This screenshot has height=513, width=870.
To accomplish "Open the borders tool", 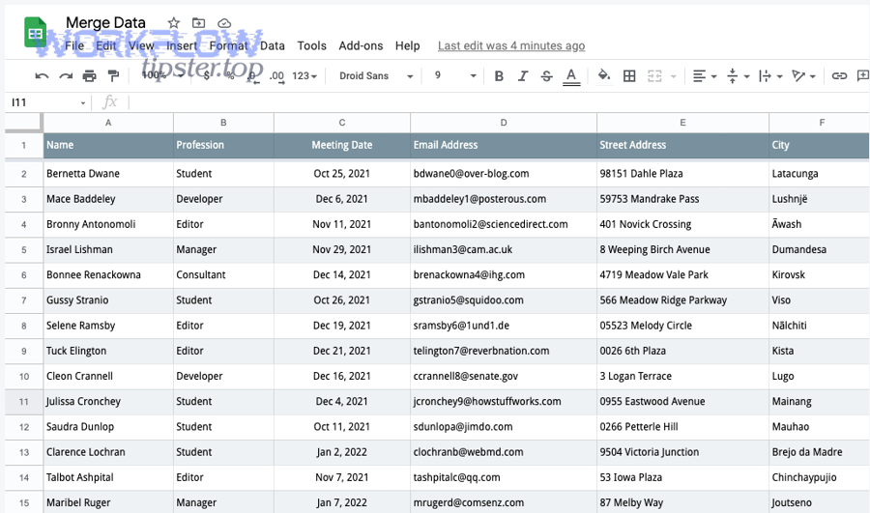I will coord(629,76).
